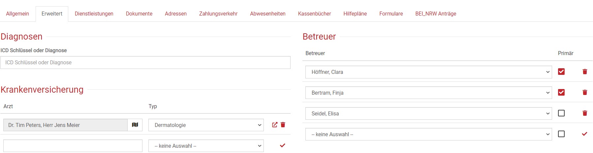The height and width of the screenshot is (153, 593).
Task: Confirm new Betreuer row with checkmark
Action: click(584, 134)
